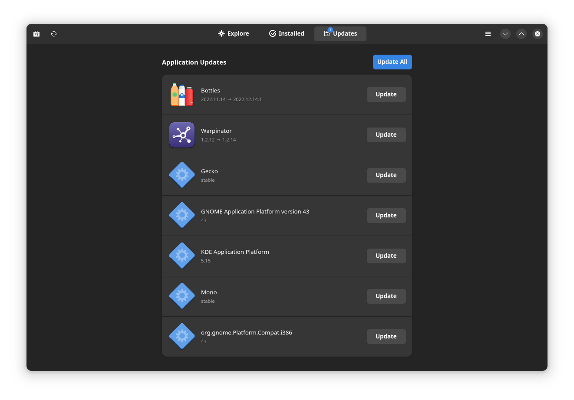Click the Bottles app icon
Image resolution: width=574 pixels, height=400 pixels.
coord(182,95)
